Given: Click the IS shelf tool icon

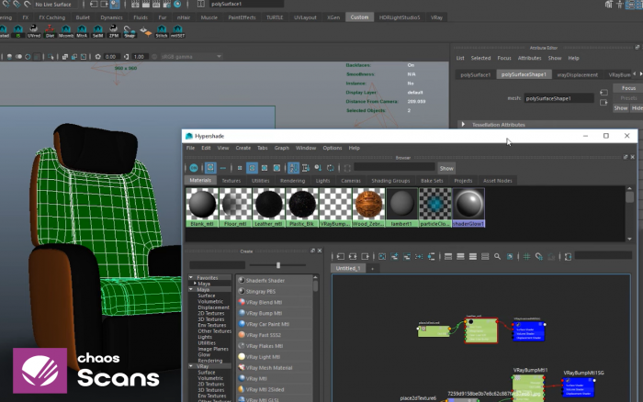Looking at the screenshot, I should pyautogui.click(x=17, y=31).
